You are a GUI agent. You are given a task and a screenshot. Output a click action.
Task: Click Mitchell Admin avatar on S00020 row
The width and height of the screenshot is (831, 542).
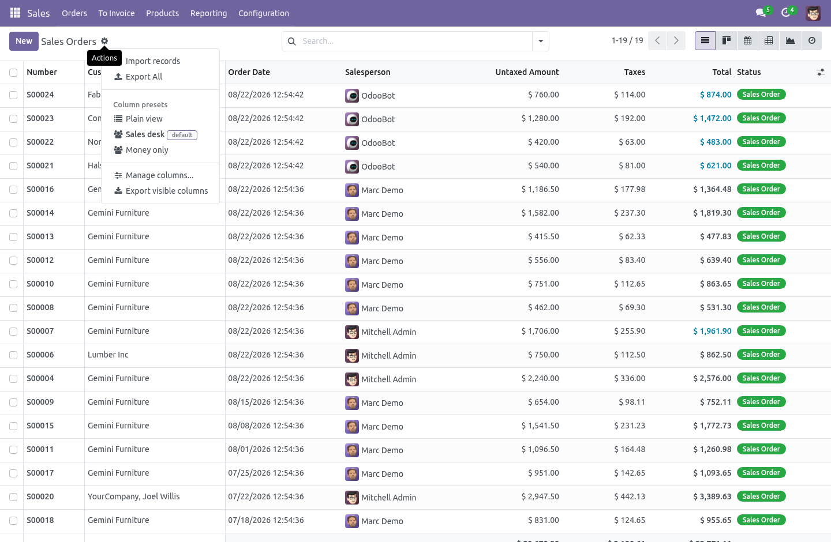352,498
